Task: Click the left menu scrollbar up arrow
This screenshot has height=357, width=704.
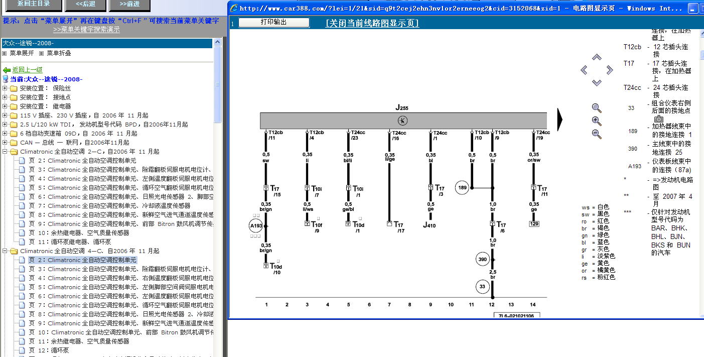Action: (x=218, y=42)
